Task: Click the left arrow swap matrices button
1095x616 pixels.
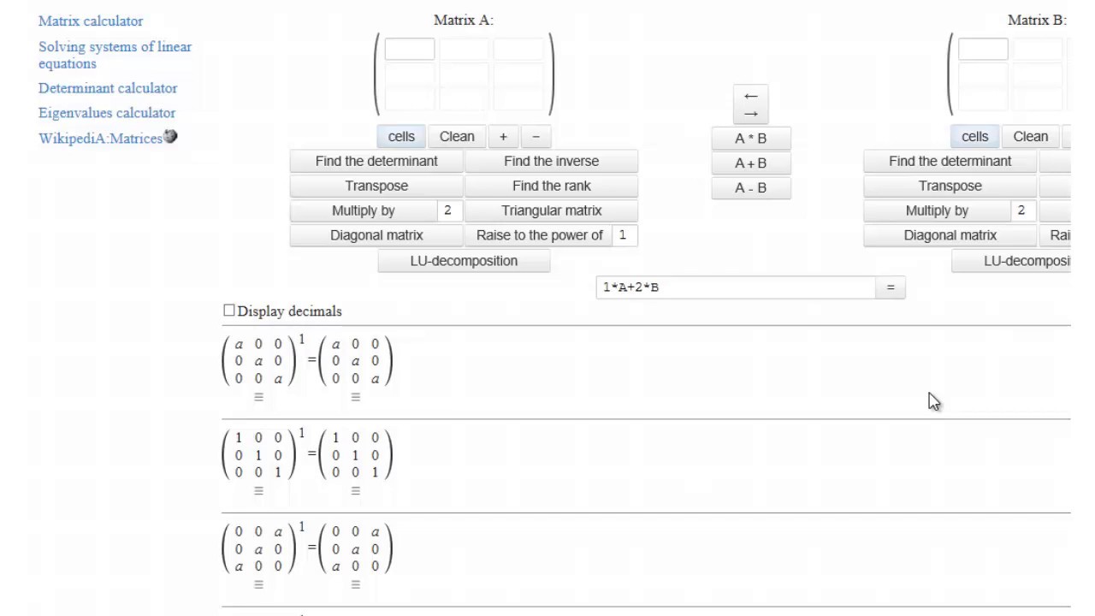Action: (x=750, y=96)
